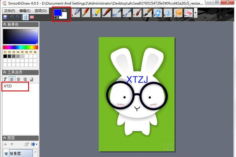Toggle visibility of 背景层 layer

[x=6, y=154]
